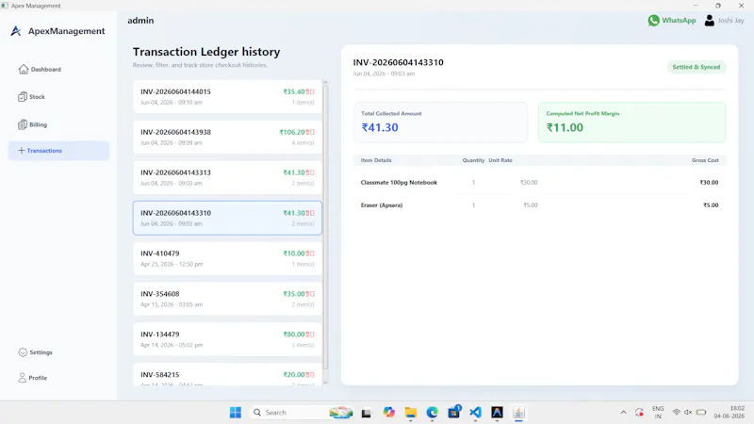Image resolution: width=754 pixels, height=424 pixels.
Task: Click the Item Details column header
Action: 376,160
